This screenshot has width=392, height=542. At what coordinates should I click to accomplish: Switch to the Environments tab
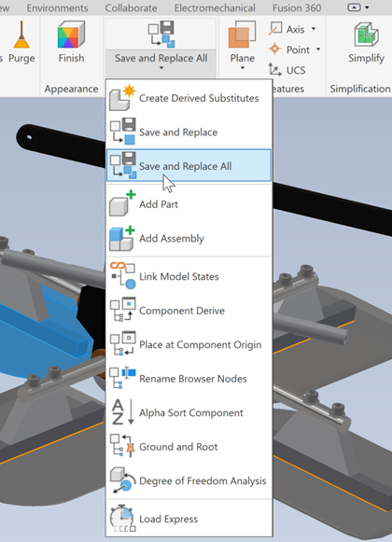[58, 7]
